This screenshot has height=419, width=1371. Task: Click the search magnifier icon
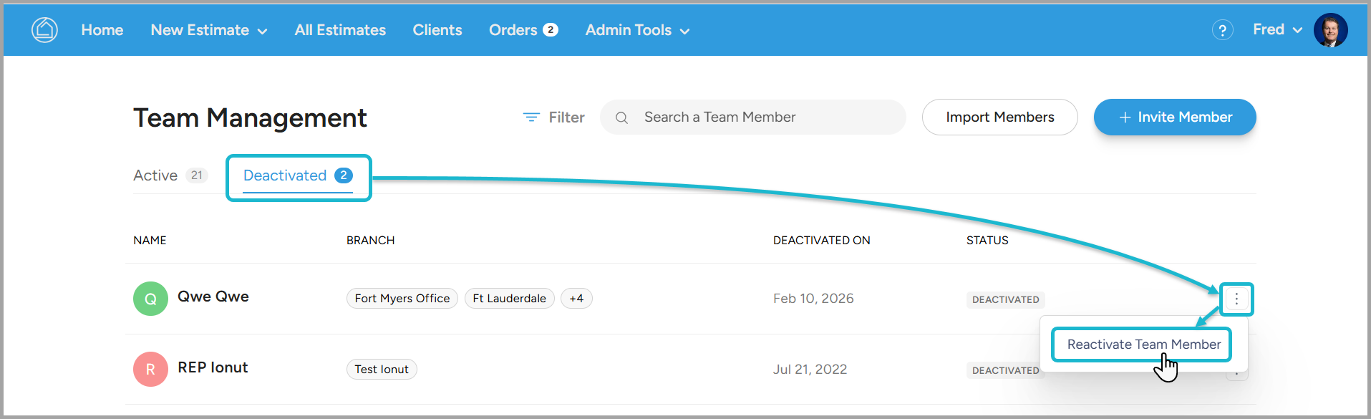click(621, 117)
